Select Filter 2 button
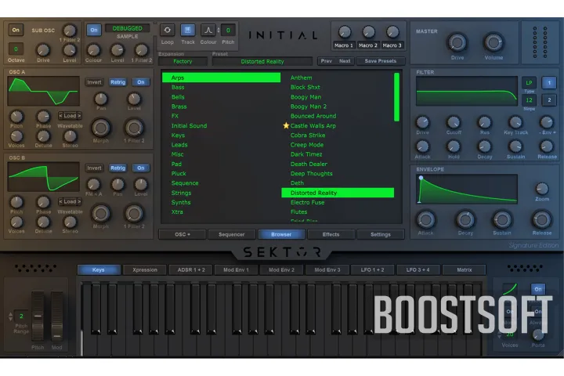Image resolution: width=564 pixels, height=376 pixels. pyautogui.click(x=549, y=100)
